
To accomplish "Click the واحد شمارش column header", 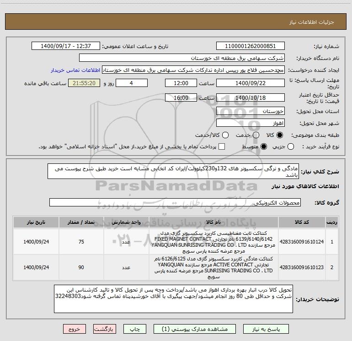I will 126,222.
